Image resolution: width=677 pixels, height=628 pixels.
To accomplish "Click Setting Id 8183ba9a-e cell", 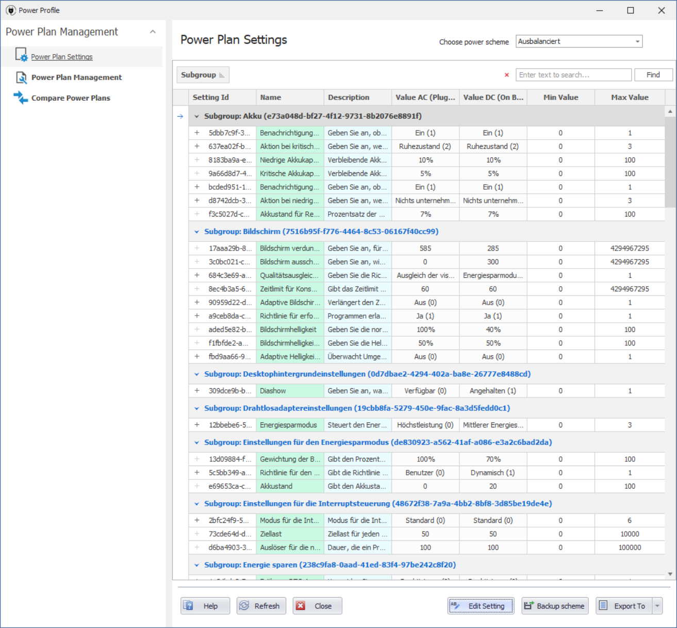I will [x=230, y=160].
